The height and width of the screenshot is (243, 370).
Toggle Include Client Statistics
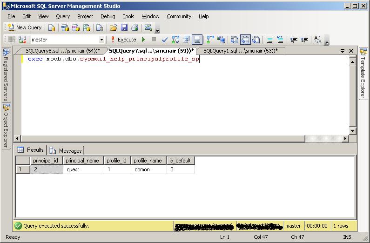[x=221, y=40]
